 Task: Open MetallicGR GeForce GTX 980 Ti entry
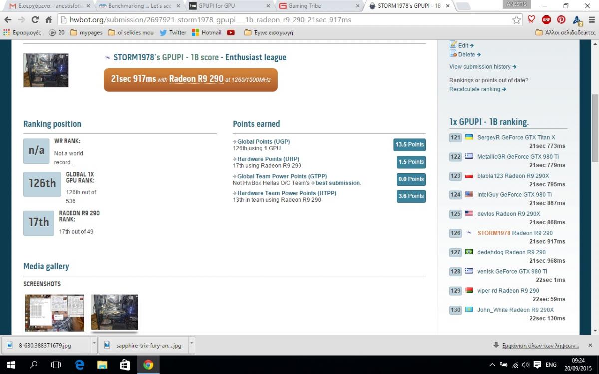click(518, 157)
